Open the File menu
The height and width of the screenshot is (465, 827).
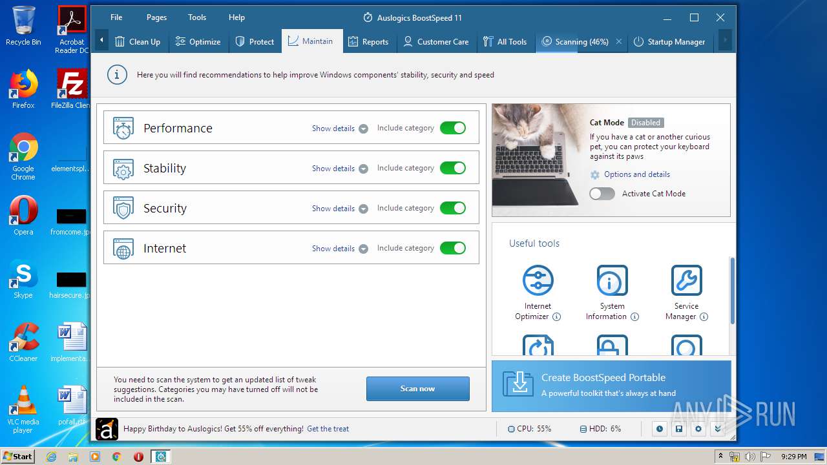116,17
